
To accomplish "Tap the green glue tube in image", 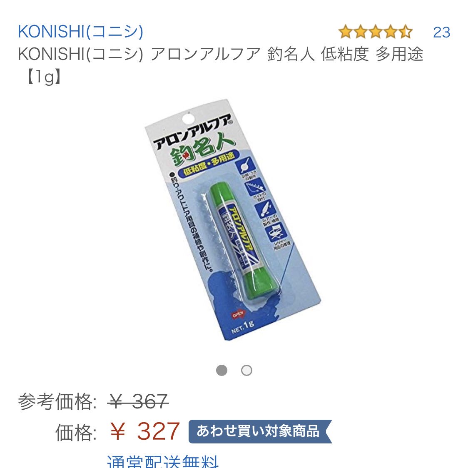I will click(x=246, y=242).
